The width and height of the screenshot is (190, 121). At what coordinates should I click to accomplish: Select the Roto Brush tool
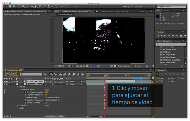[58, 6]
